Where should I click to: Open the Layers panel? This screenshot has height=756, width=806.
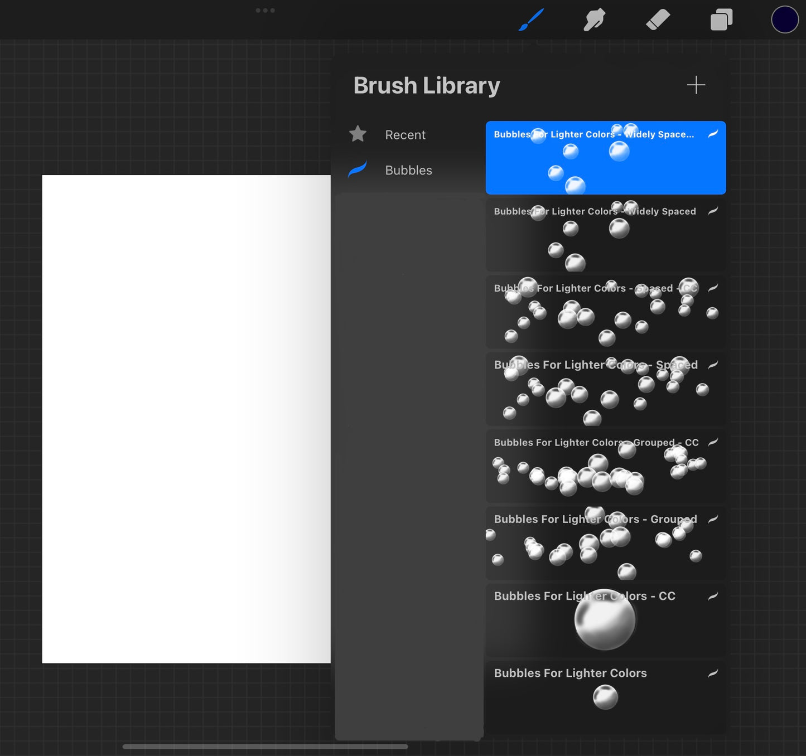[x=721, y=21]
